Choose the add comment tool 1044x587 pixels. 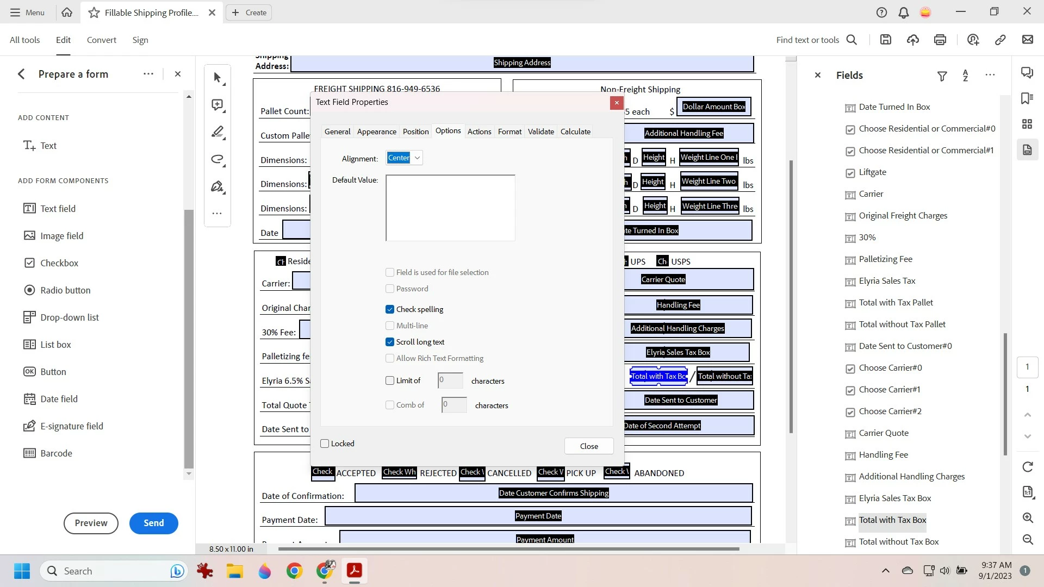point(217,105)
